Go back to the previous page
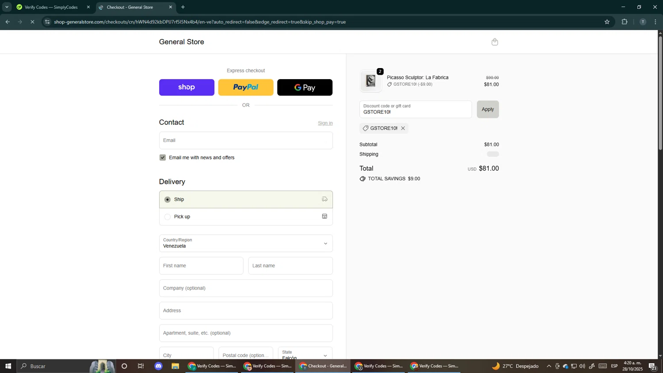 8,22
